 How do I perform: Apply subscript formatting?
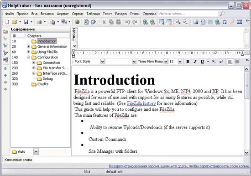click(x=214, y=62)
